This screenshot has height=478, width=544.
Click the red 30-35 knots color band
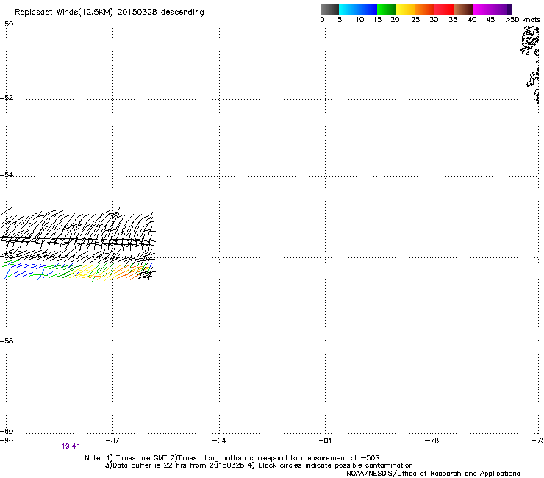point(444,9)
